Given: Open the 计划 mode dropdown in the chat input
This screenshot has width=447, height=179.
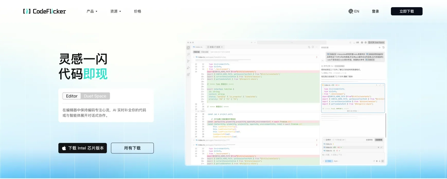Looking at the screenshot, I should click(x=329, y=161).
